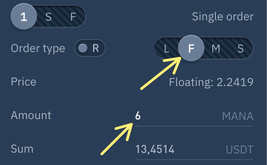Select the highlighted "F" floating order knob
This screenshot has width=267, height=165.
[191, 49]
